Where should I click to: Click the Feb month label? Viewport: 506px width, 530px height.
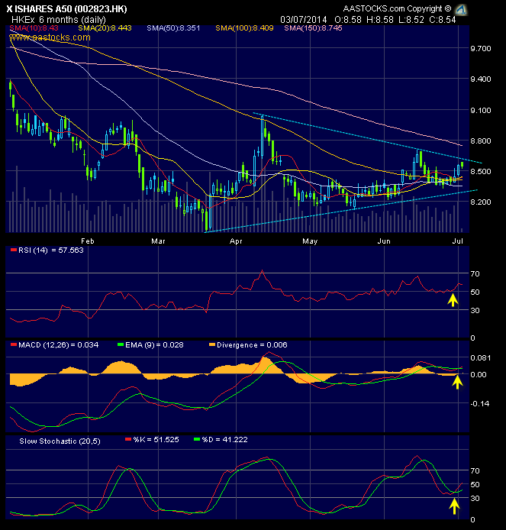click(88, 241)
